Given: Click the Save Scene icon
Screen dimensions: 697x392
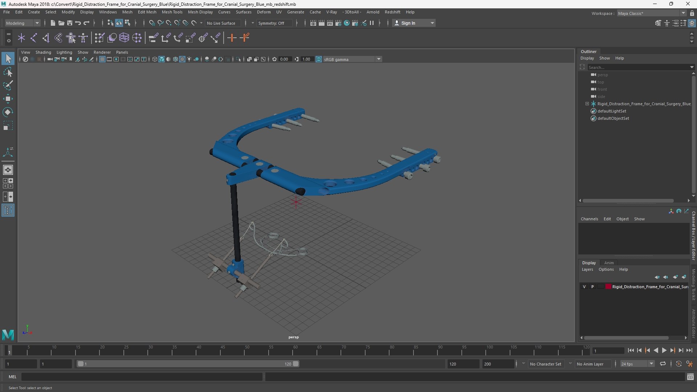Looking at the screenshot, I should [69, 23].
